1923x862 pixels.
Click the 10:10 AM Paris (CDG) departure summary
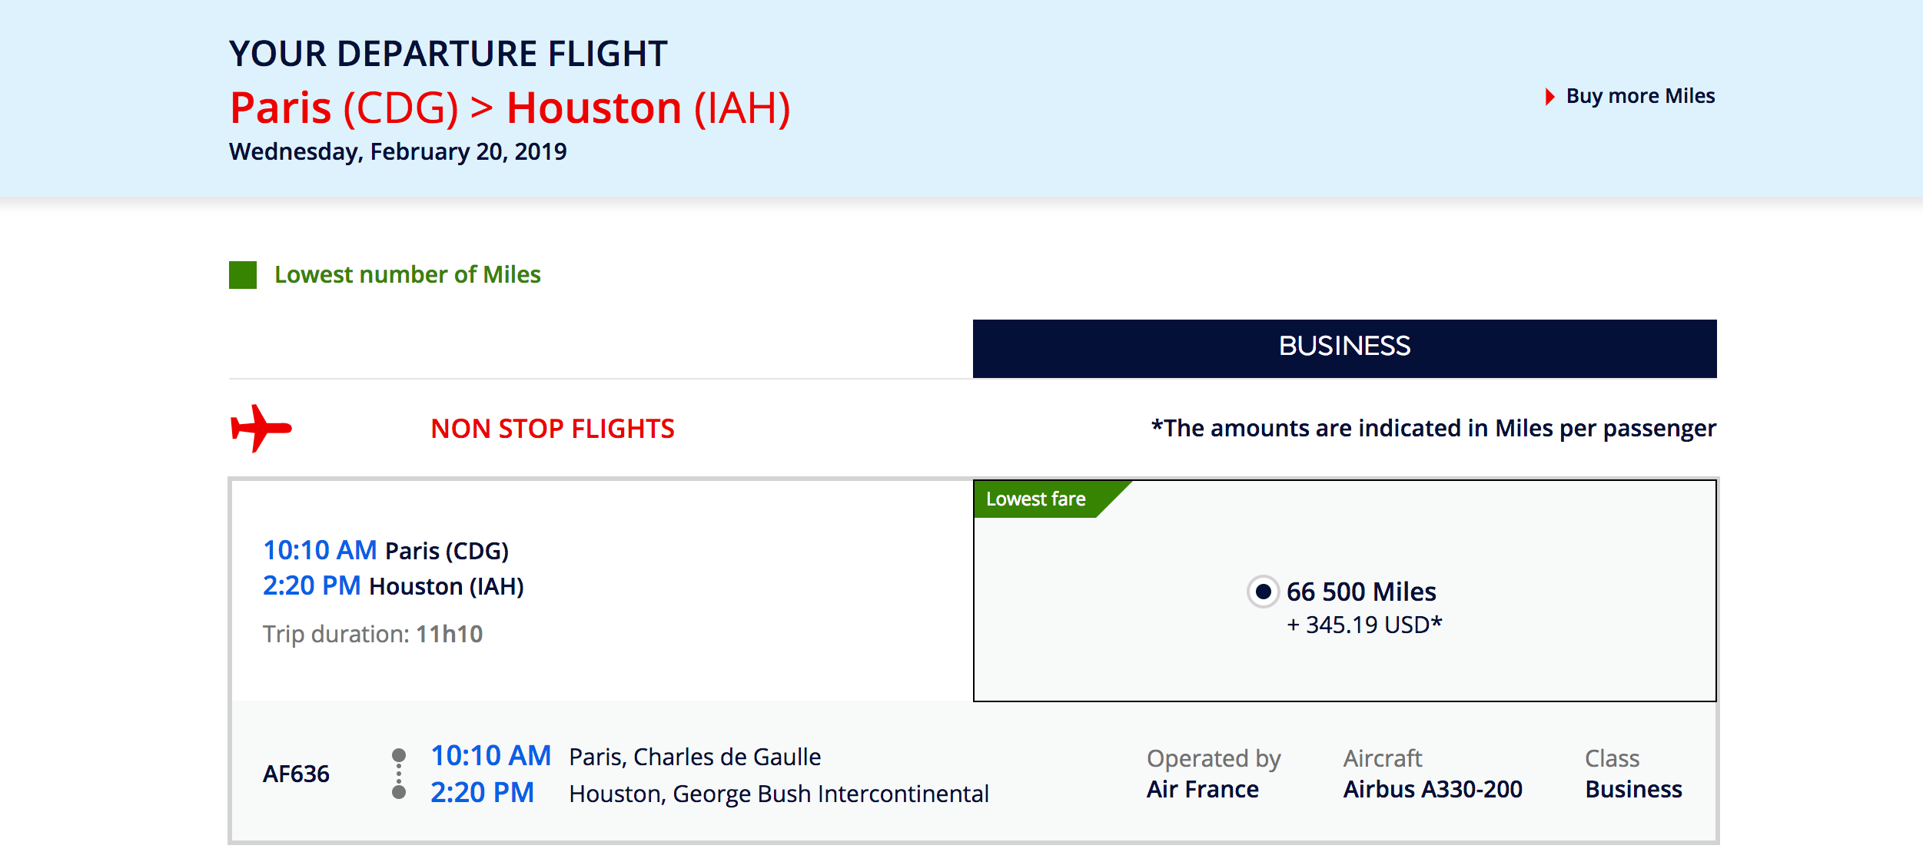click(386, 551)
